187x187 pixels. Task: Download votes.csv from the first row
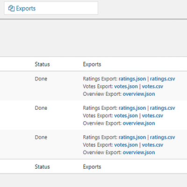[x=152, y=86]
